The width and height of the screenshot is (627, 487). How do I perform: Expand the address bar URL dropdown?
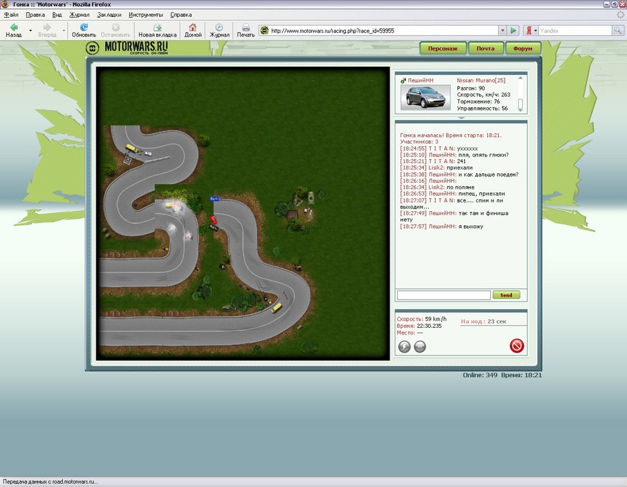(x=503, y=30)
